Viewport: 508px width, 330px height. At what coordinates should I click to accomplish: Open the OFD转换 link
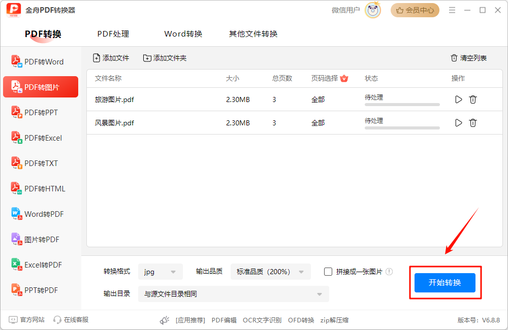pyautogui.click(x=301, y=320)
